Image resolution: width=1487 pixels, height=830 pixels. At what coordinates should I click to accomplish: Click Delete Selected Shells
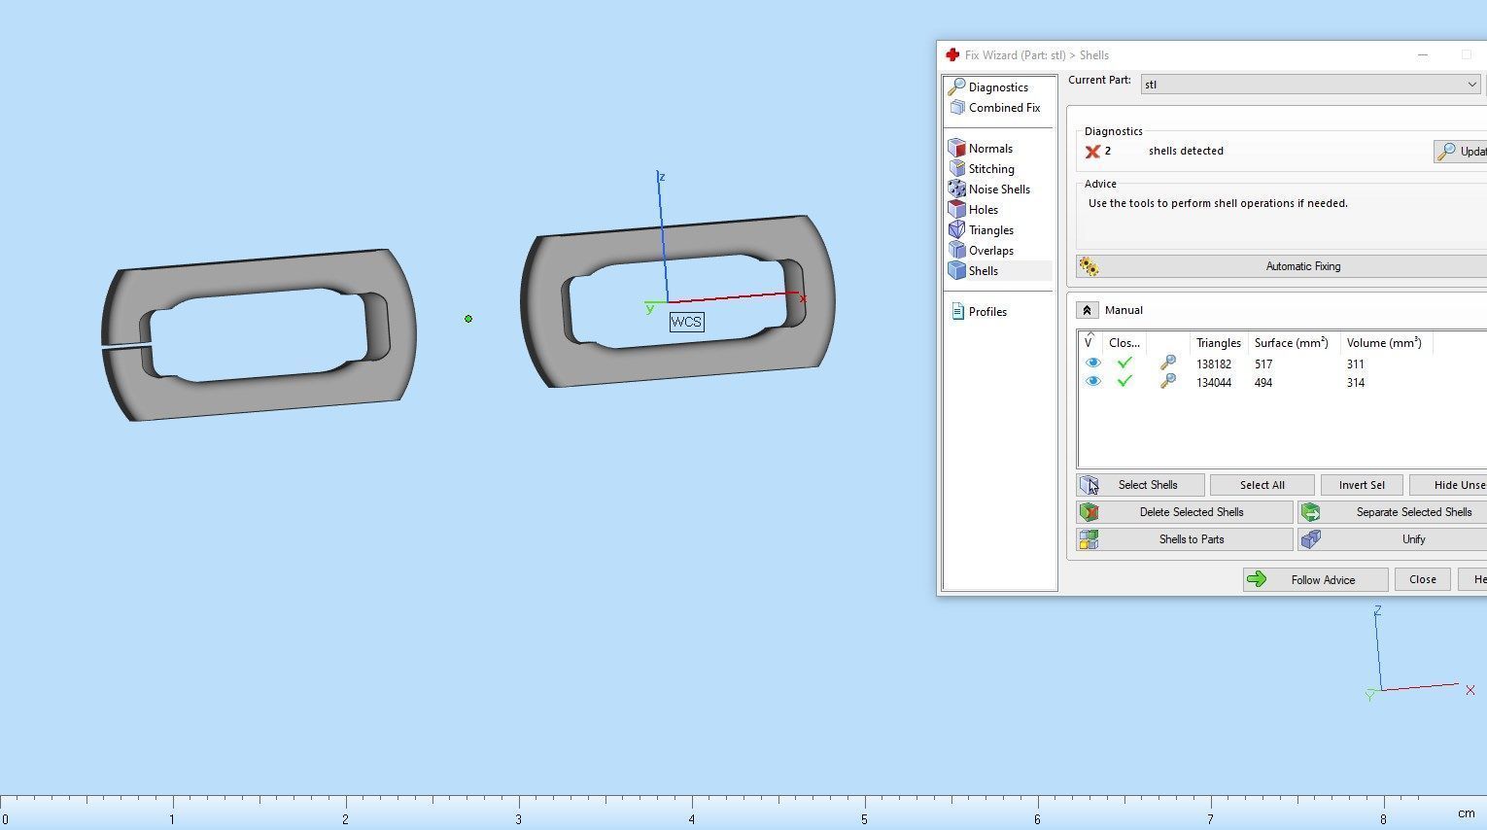(x=1185, y=512)
